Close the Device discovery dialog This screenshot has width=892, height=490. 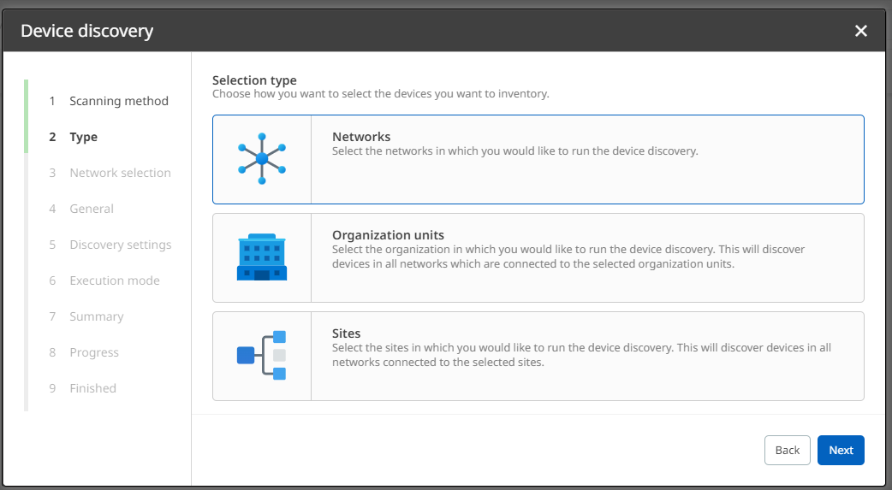(860, 31)
